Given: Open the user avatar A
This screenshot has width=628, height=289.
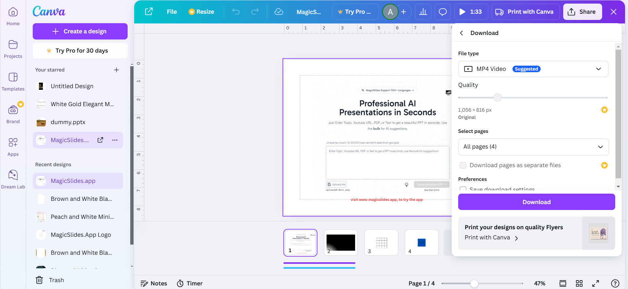Looking at the screenshot, I should (x=390, y=12).
